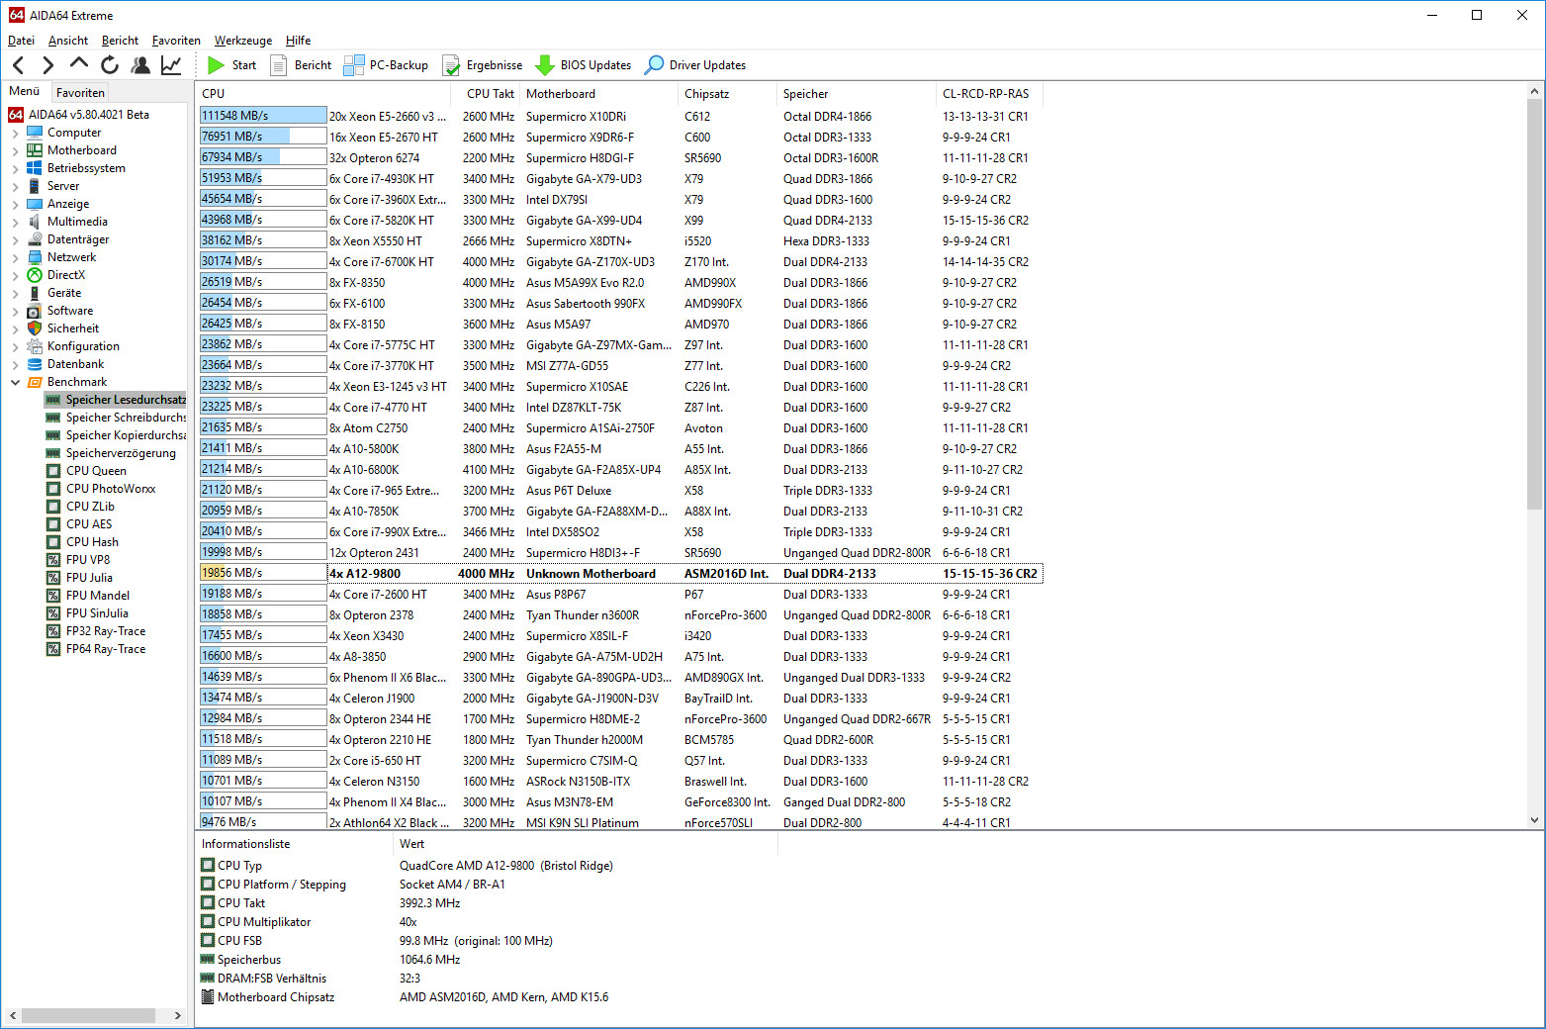This screenshot has height=1029, width=1546.
Task: Open the Werkzeuge menu
Action: click(242, 41)
